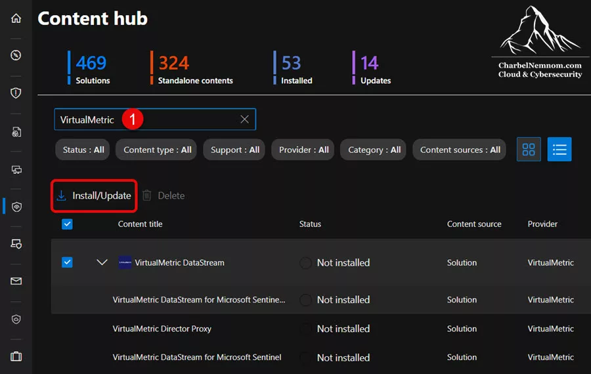This screenshot has height=374, width=591.
Task: Switch to grid card view
Action: [529, 150]
